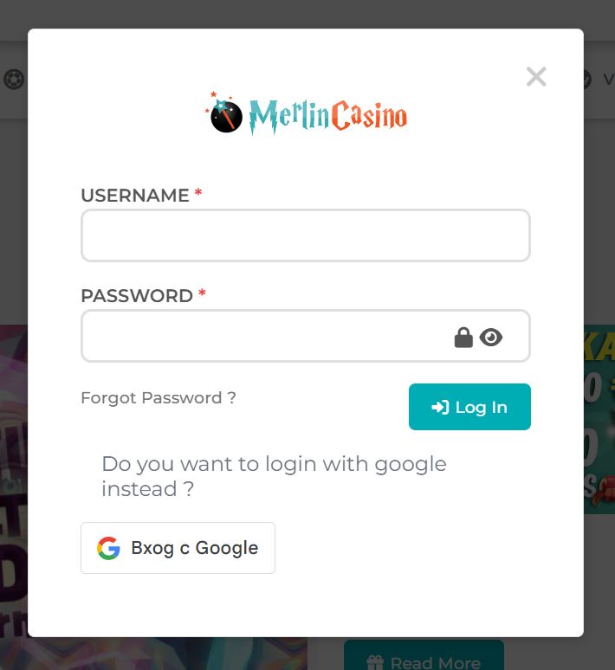This screenshot has width=615, height=670.
Task: Click the Merlin Casino logo text
Action: [327, 116]
